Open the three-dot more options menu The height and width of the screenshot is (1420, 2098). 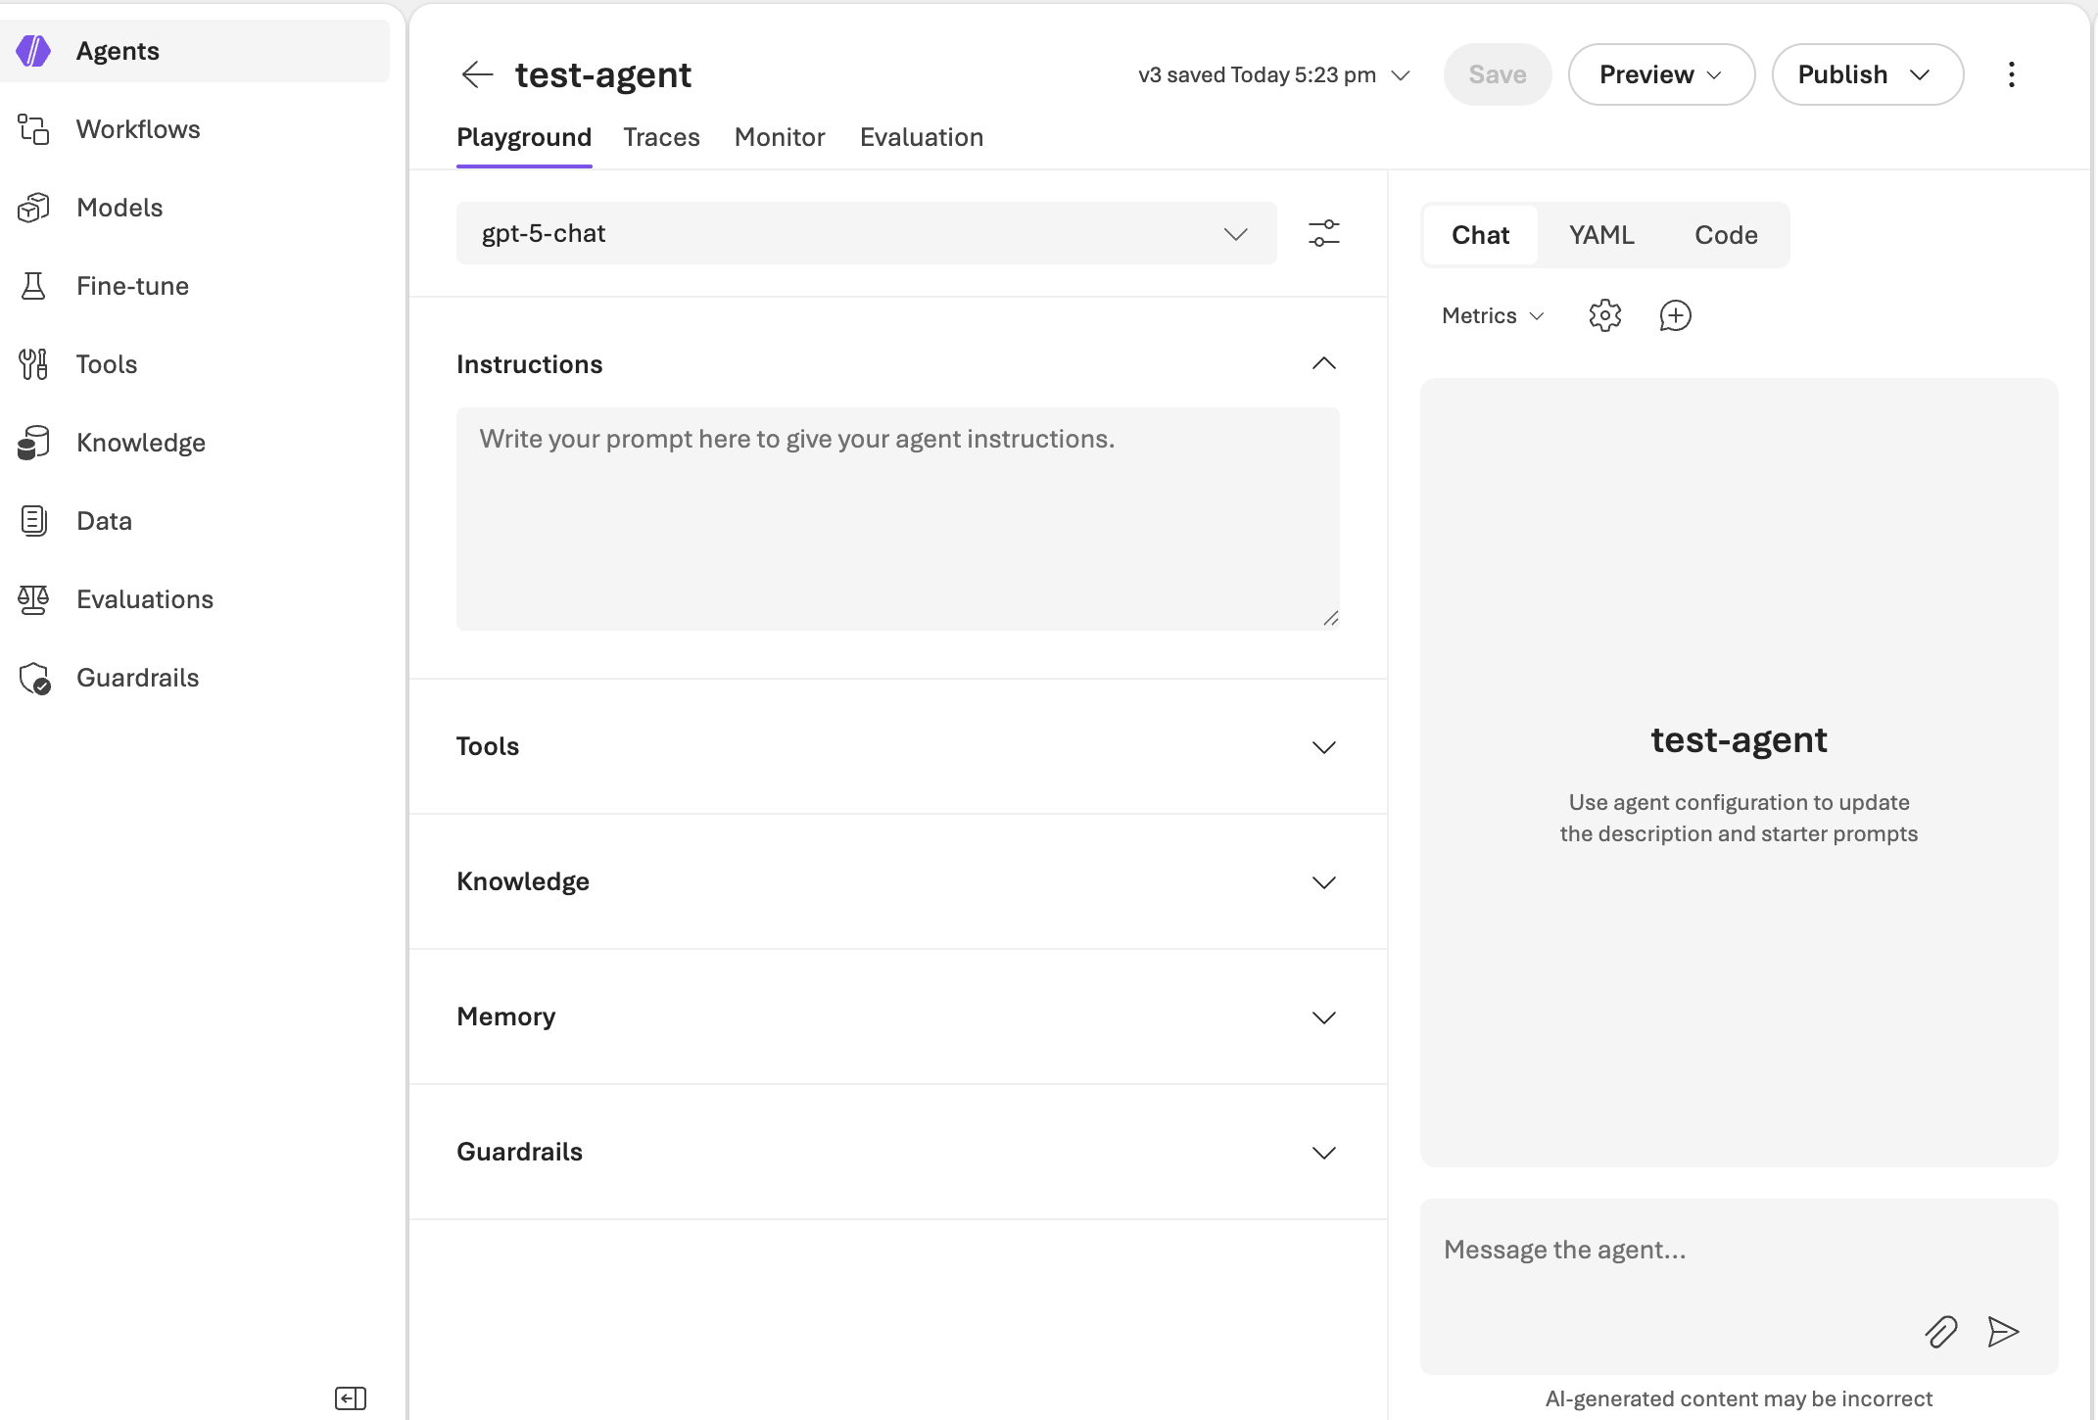point(2011,74)
